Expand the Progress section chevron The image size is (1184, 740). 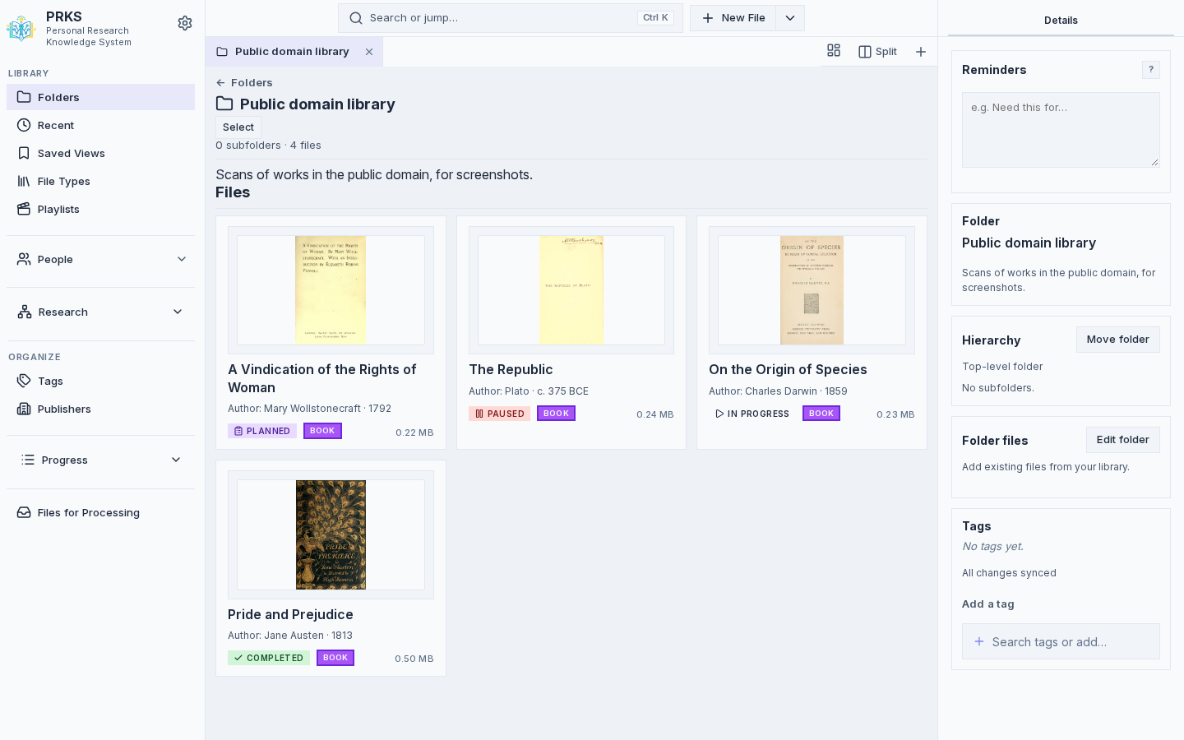pyautogui.click(x=176, y=460)
